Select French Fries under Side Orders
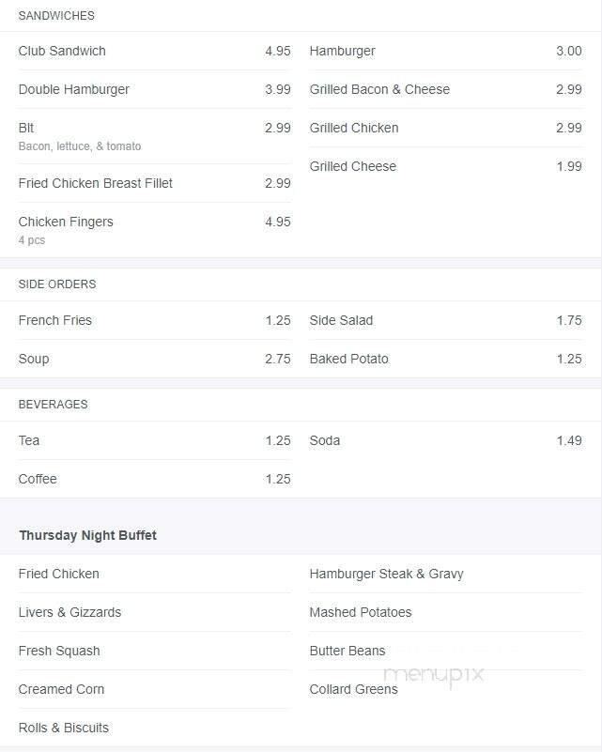 click(x=55, y=321)
